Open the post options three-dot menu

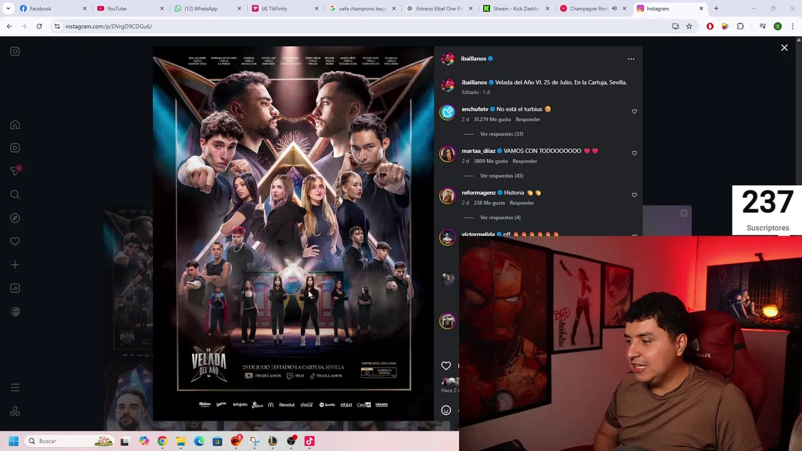(x=631, y=59)
